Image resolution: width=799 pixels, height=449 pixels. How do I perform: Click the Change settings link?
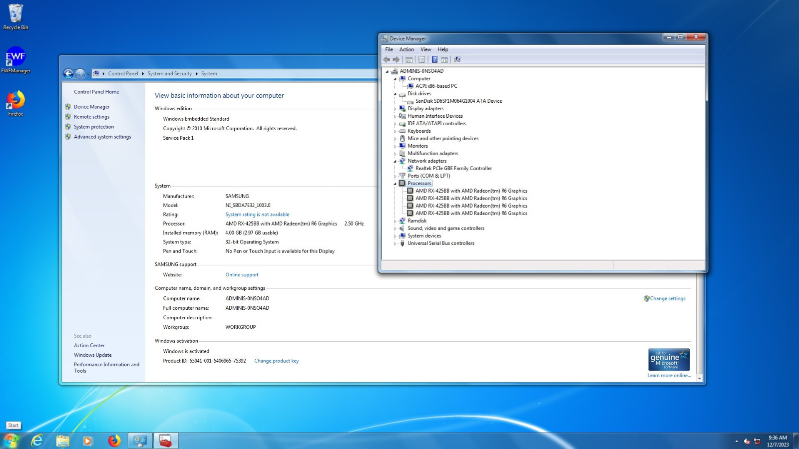667,298
